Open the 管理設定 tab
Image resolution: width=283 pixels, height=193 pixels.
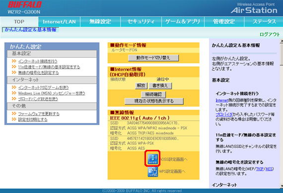(224, 22)
